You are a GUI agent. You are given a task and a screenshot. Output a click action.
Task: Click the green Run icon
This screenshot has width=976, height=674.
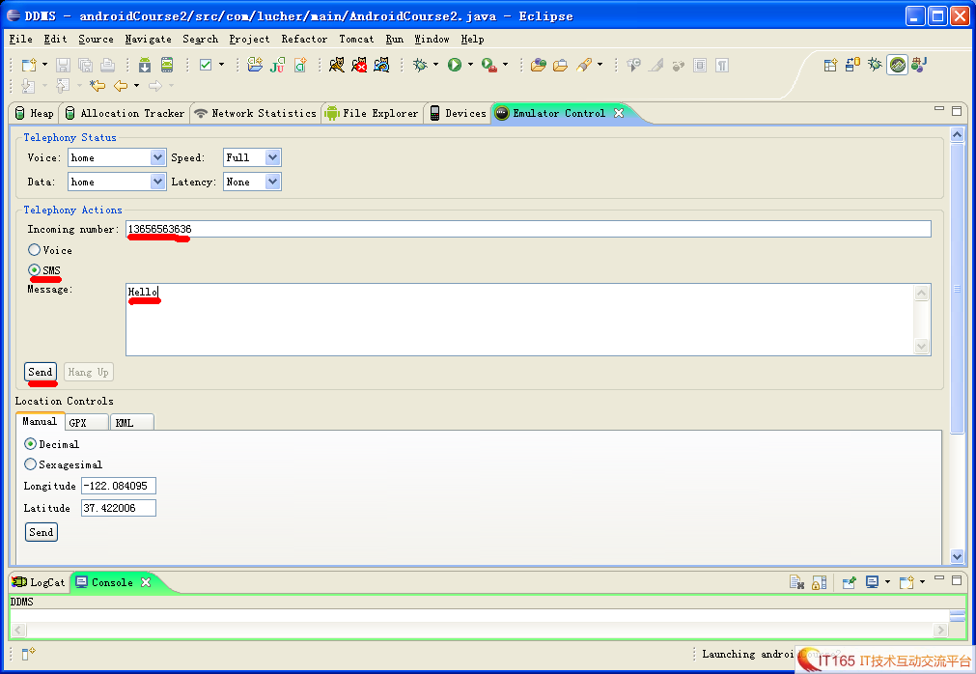pyautogui.click(x=455, y=65)
